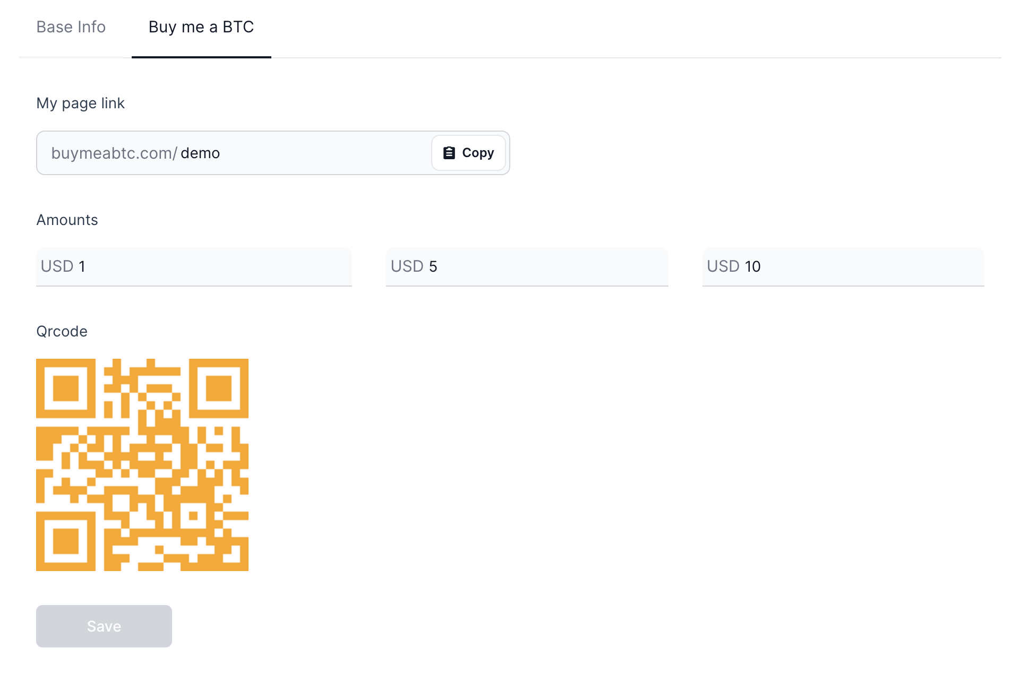Click the Qrcode label
Screen dimensions: 1011x674
tap(62, 331)
